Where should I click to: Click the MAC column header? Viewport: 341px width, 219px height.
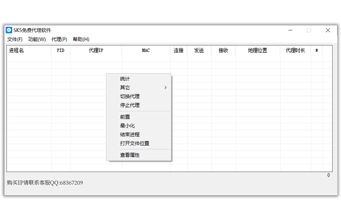click(x=146, y=50)
